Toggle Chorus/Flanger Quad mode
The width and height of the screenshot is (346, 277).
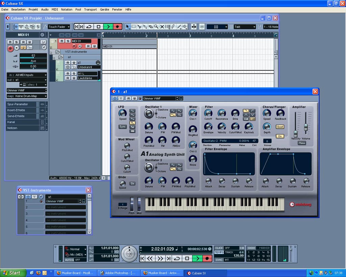280,127
